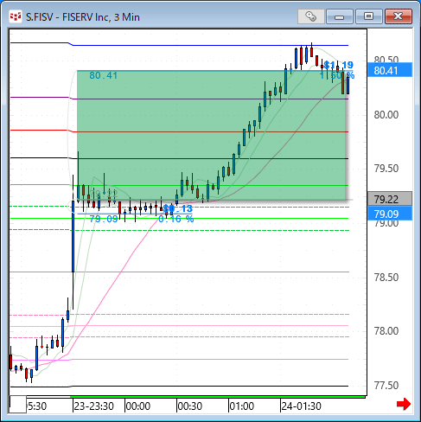
Task: Click the red scroll-right arrow at bottom
Action: coord(404,404)
